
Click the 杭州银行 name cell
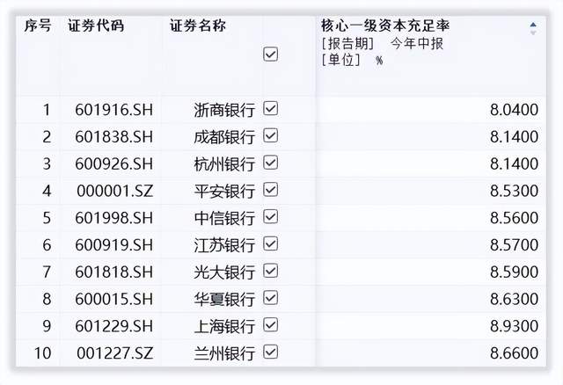(x=224, y=164)
